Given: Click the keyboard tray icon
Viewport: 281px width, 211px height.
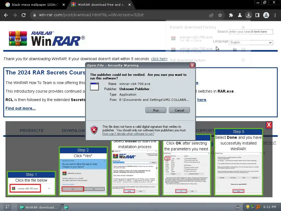Looking at the screenshot, I should [x=238, y=207].
